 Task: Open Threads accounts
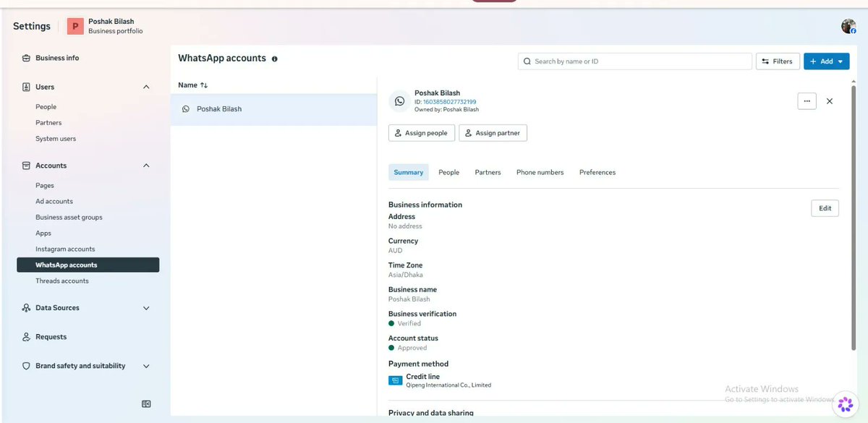[x=62, y=281]
